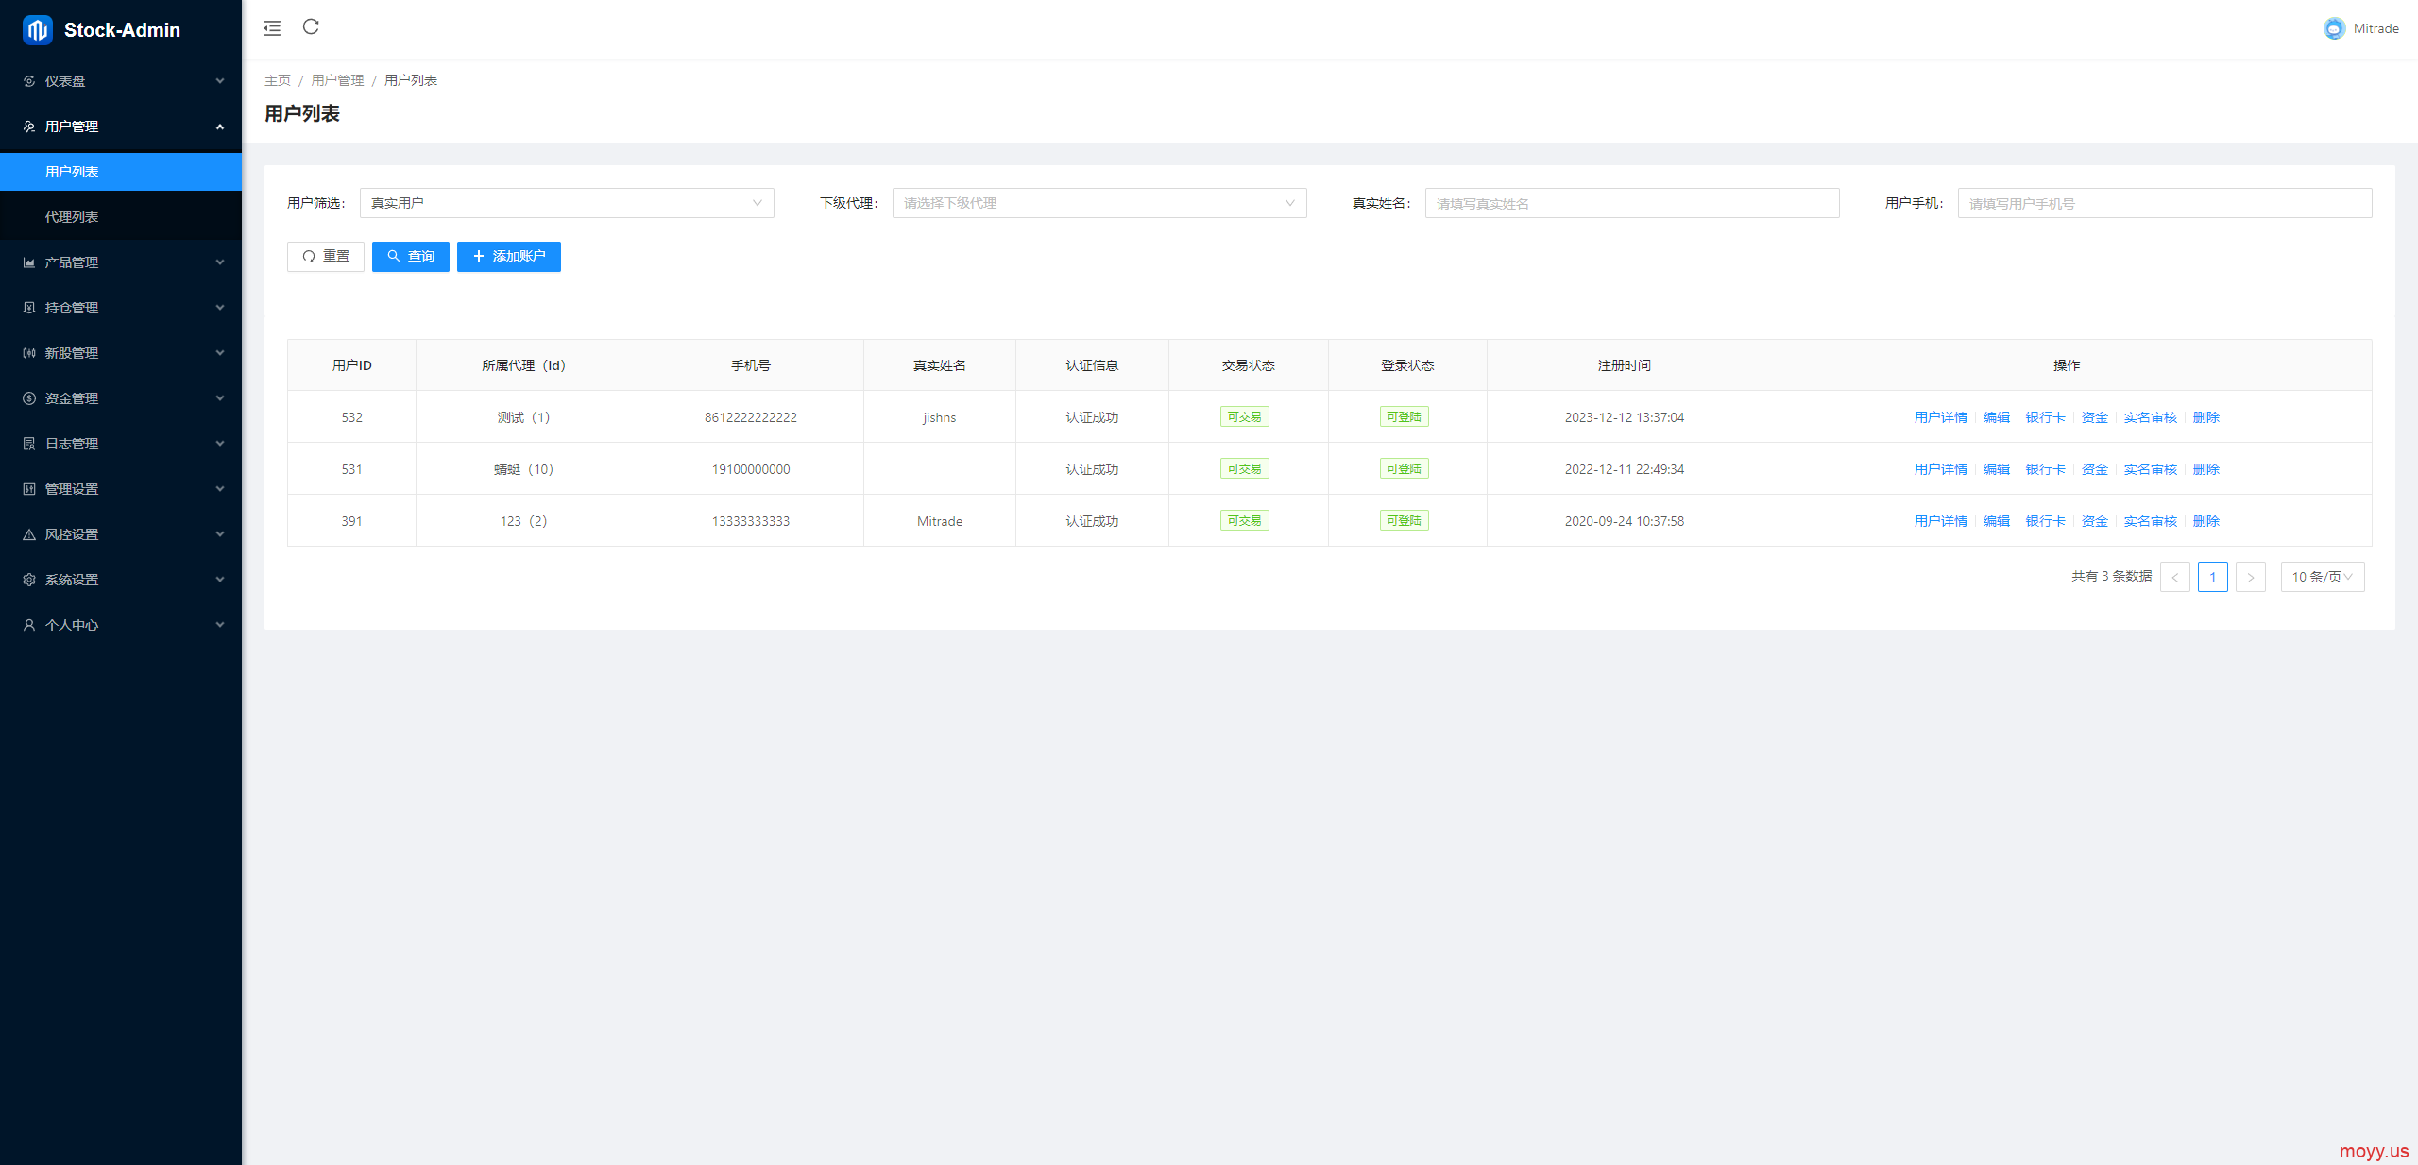Open the 日志管理 menu
Screen dimensions: 2418x1165
click(121, 444)
